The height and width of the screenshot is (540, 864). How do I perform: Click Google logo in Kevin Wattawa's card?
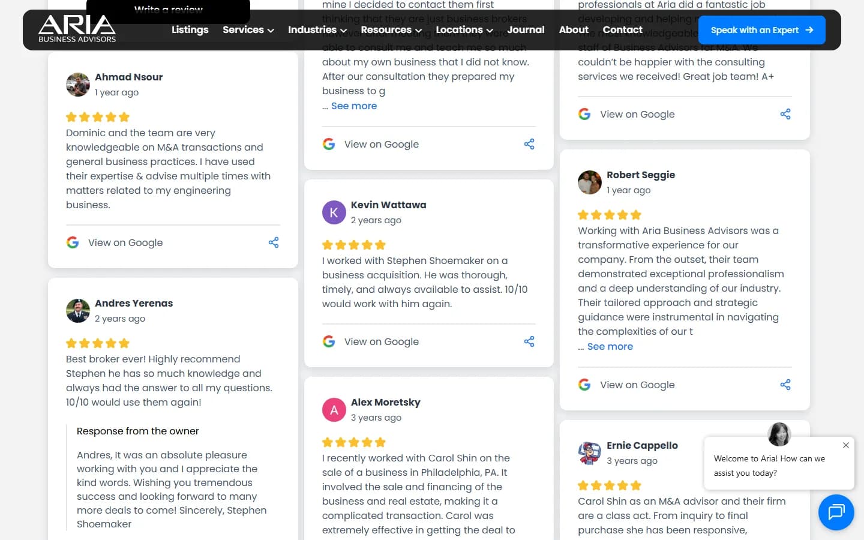click(329, 341)
